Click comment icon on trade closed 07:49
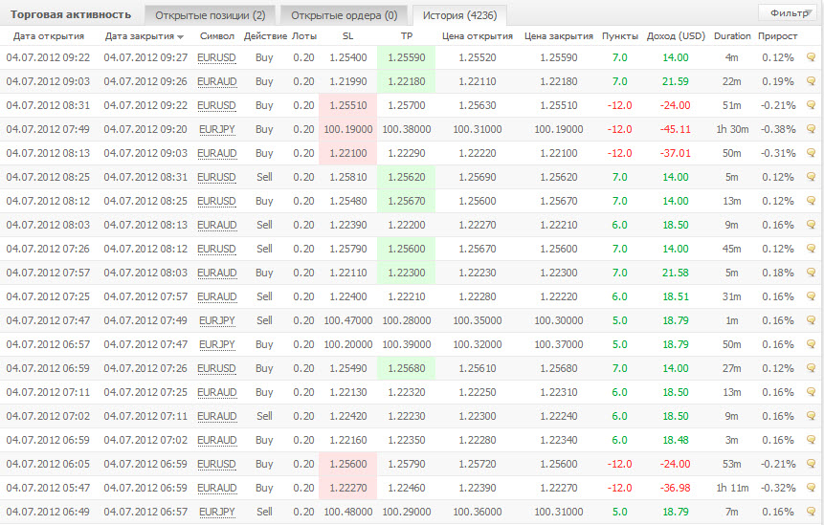 pos(811,320)
